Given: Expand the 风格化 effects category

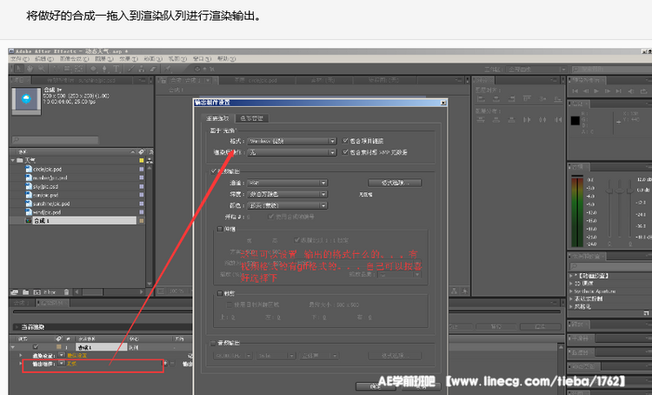Looking at the screenshot, I should pos(571,306).
